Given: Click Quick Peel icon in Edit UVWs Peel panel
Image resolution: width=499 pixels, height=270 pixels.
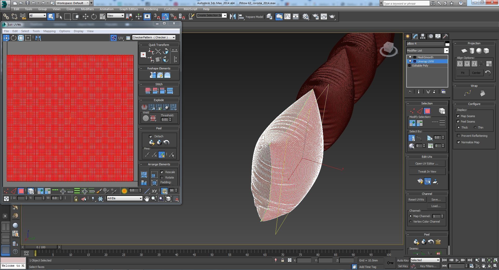Looking at the screenshot, I should (x=152, y=143).
